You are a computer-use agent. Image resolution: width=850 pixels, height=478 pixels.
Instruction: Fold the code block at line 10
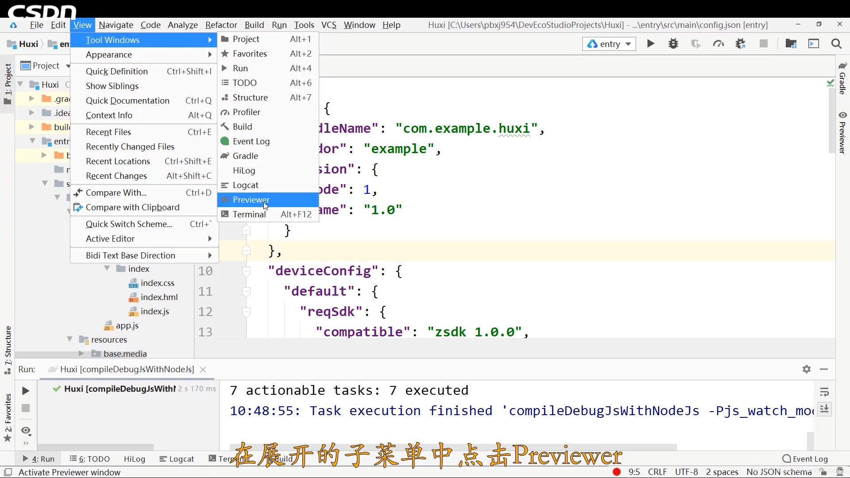click(x=247, y=271)
